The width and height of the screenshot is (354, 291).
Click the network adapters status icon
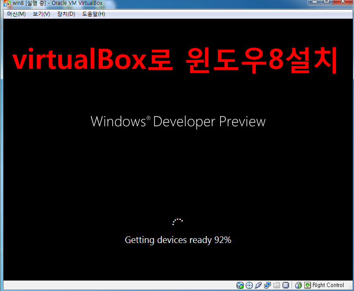coord(267,285)
